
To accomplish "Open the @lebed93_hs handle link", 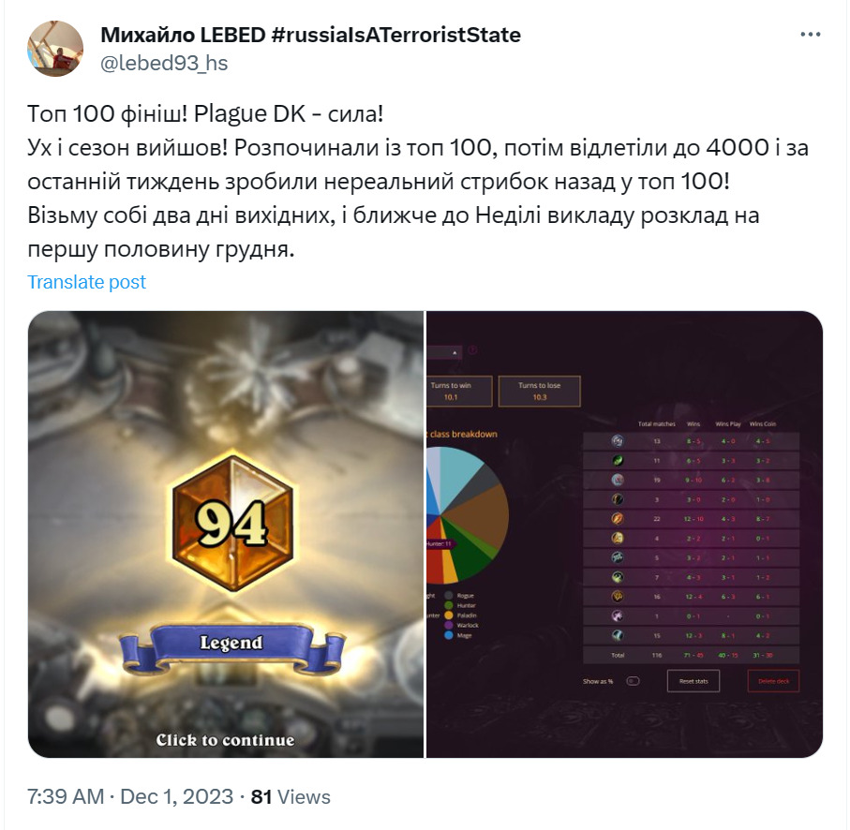I will pos(164,64).
